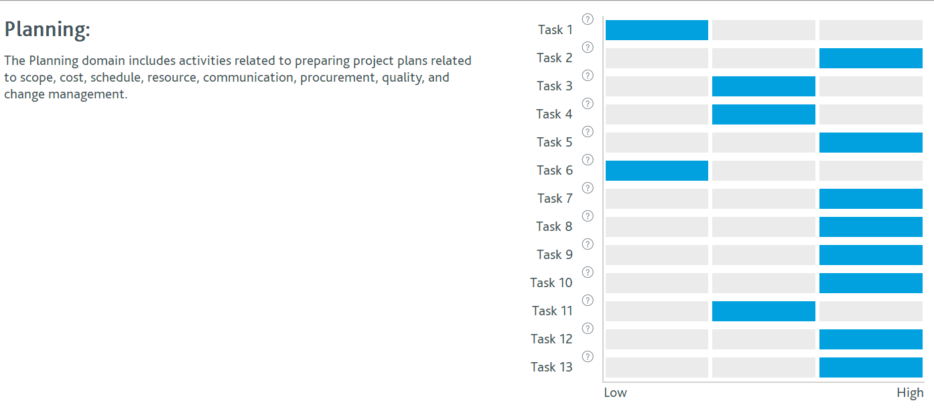Open the question mark icon for Task 9
The height and width of the screenshot is (411, 934).
(x=588, y=244)
